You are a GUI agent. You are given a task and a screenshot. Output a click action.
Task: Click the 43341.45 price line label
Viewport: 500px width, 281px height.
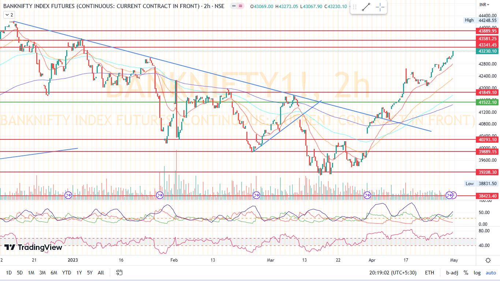[x=486, y=45]
